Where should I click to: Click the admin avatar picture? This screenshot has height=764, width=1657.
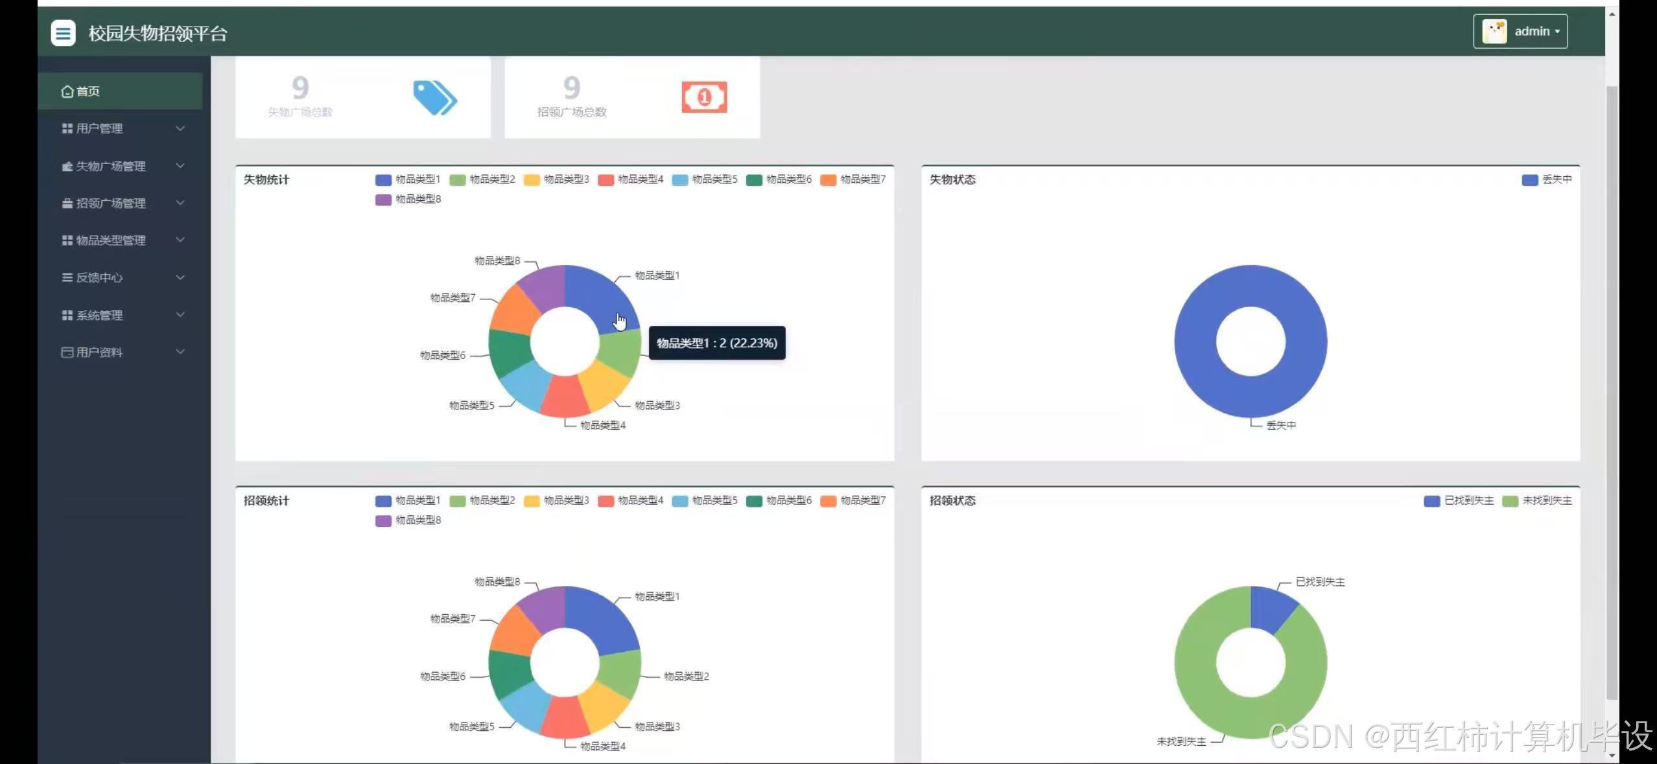point(1494,31)
